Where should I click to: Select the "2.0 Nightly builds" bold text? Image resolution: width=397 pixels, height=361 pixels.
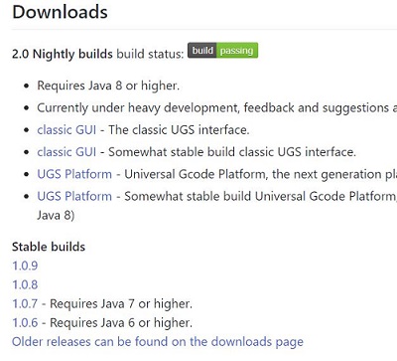pyautogui.click(x=63, y=54)
